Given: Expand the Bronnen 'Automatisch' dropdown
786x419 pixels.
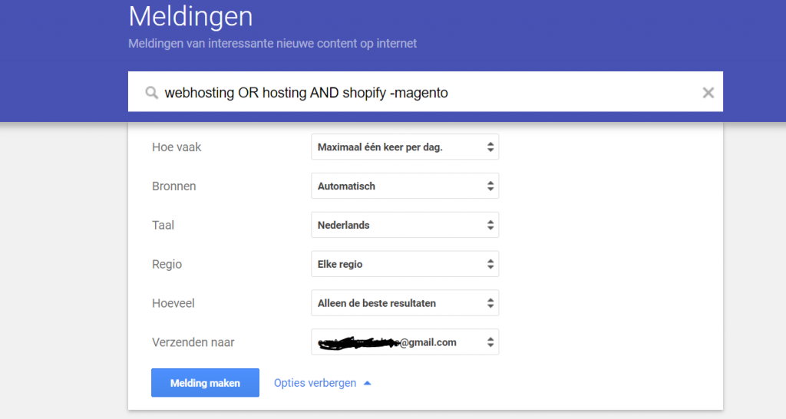Looking at the screenshot, I should pyautogui.click(x=405, y=186).
